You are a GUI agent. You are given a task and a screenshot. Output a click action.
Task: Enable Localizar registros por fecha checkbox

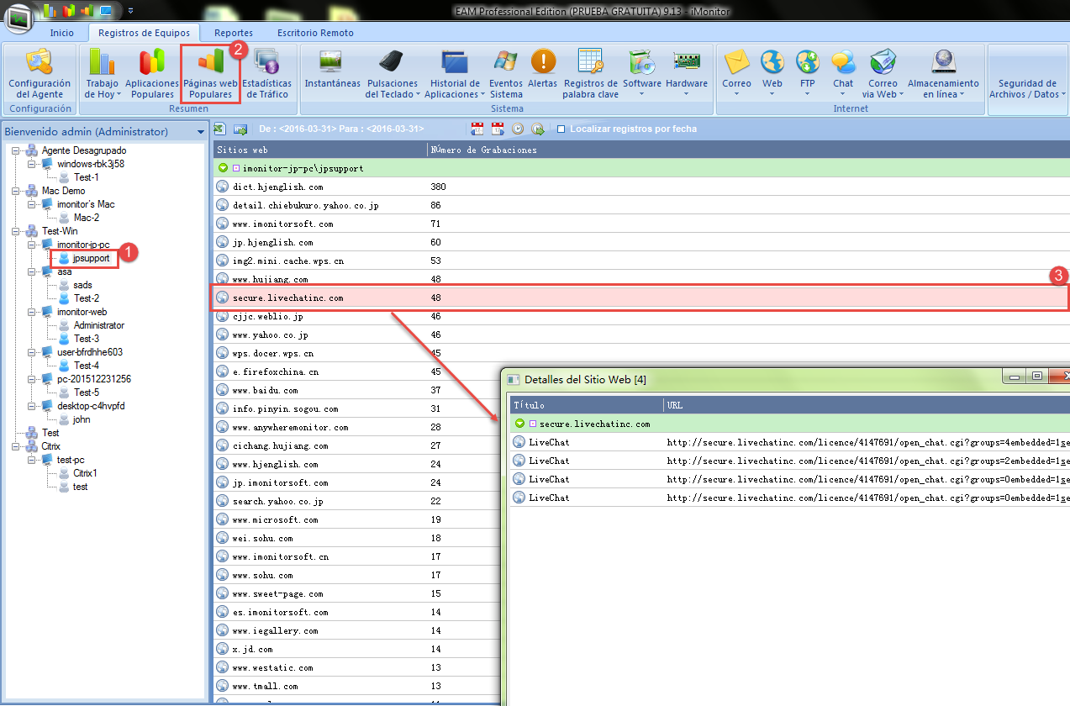(561, 129)
